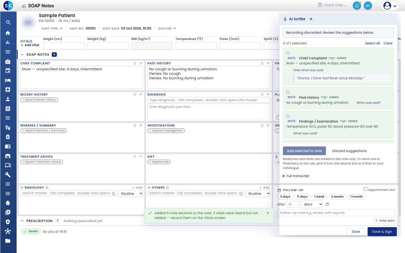
Task: Toggle the Findings / Examination suggestion checkbox
Action: tap(288, 116)
